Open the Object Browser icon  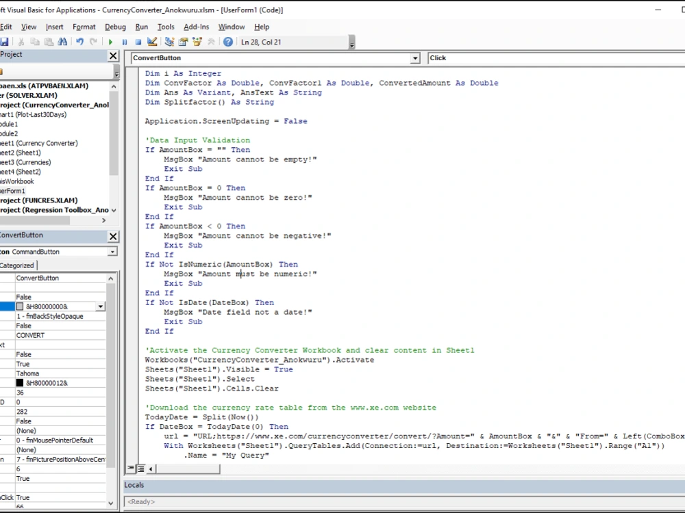tap(197, 42)
